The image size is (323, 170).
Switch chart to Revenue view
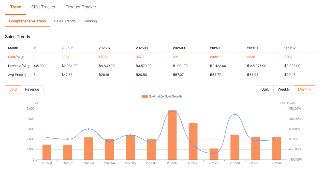coord(32,89)
